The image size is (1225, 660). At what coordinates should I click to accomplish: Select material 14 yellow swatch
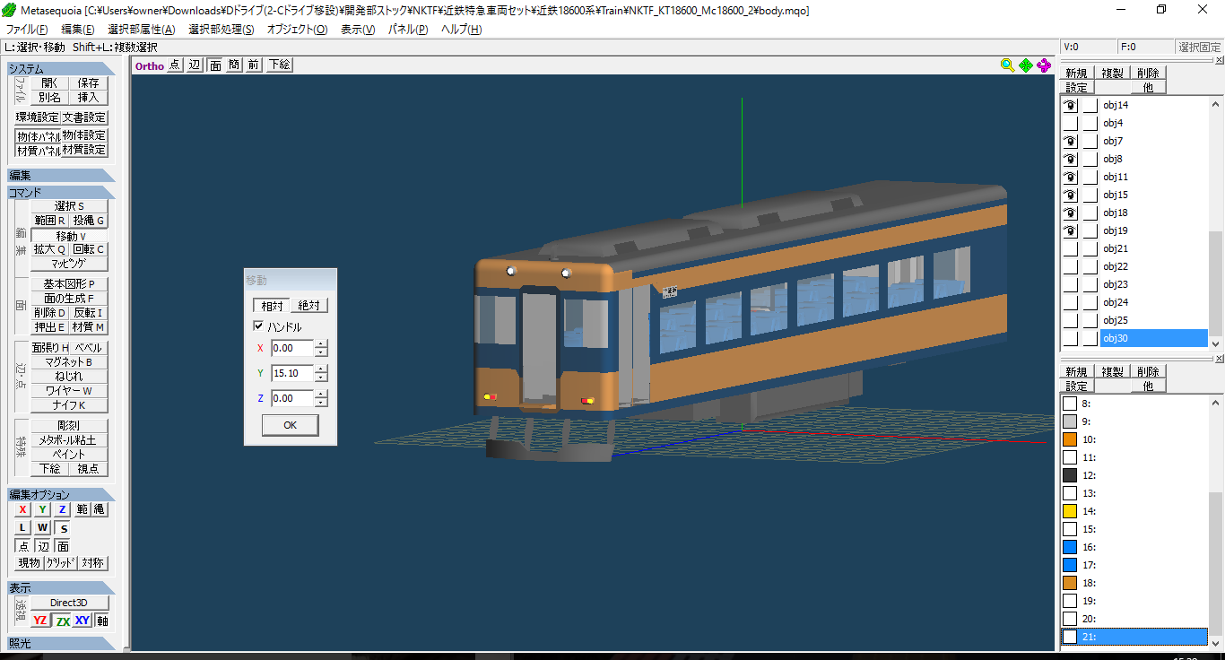pos(1069,511)
